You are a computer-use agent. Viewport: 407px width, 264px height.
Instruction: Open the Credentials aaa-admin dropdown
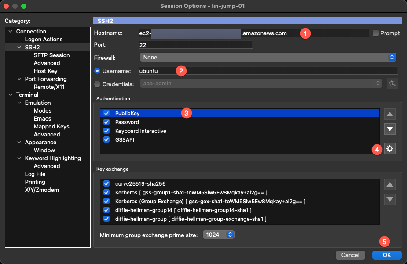261,83
